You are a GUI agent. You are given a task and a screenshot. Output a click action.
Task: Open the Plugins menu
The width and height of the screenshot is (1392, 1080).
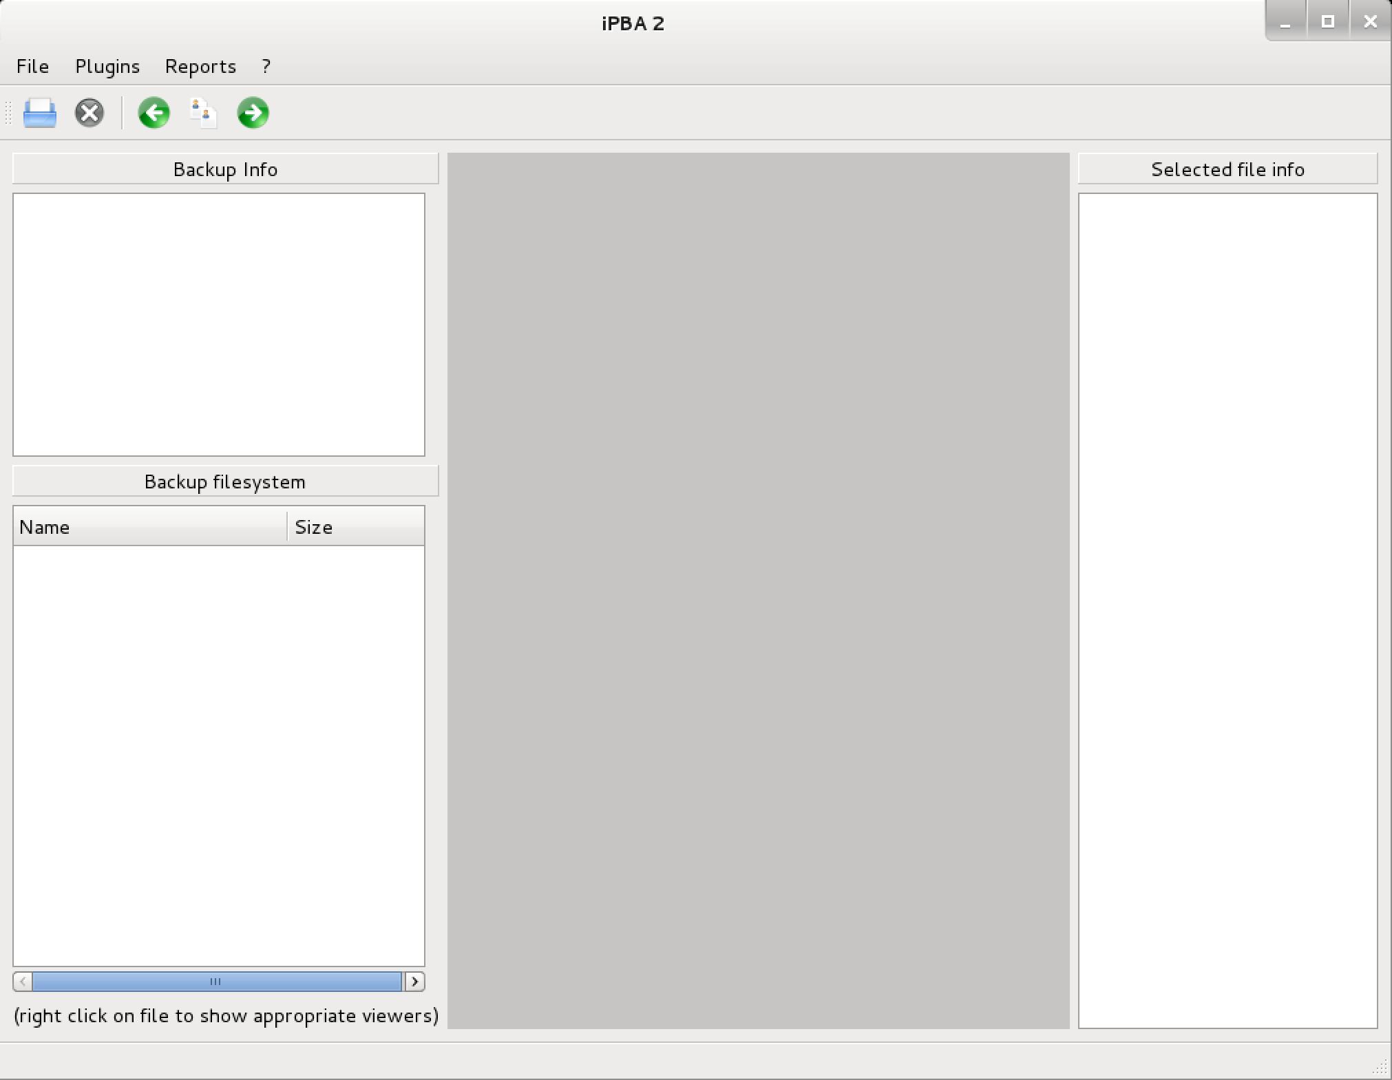pos(107,66)
